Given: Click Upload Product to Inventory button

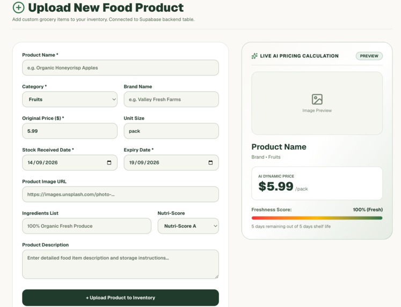Looking at the screenshot, I should coord(120,297).
